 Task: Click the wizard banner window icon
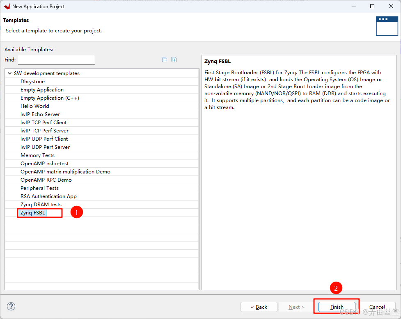pos(387,26)
